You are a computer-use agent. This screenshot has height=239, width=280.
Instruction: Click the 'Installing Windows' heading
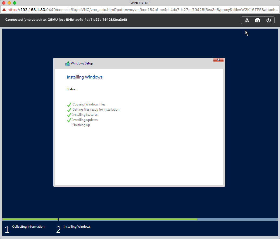point(84,77)
